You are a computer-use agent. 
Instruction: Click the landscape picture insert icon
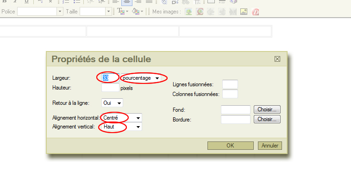coord(244,12)
